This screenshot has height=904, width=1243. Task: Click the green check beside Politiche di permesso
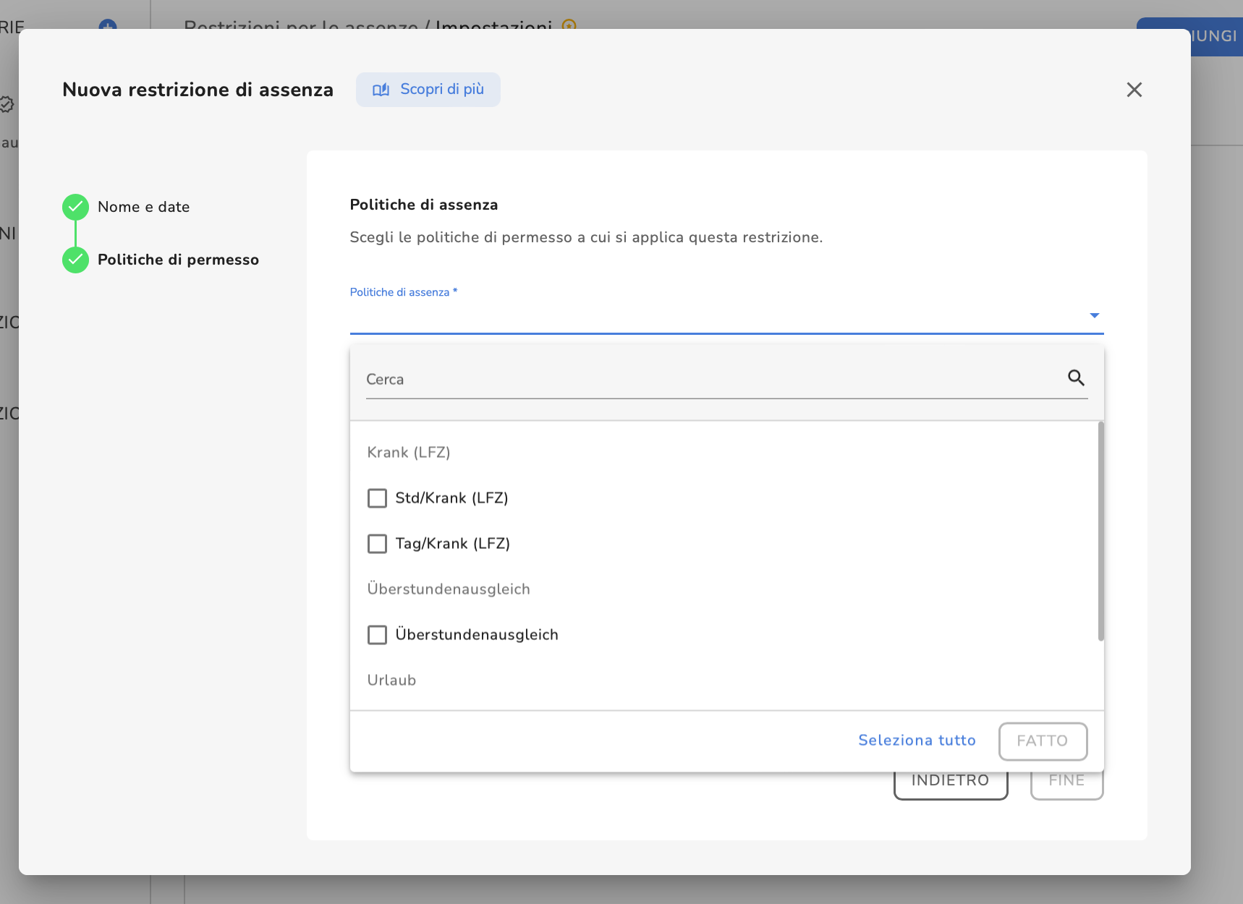(x=75, y=260)
